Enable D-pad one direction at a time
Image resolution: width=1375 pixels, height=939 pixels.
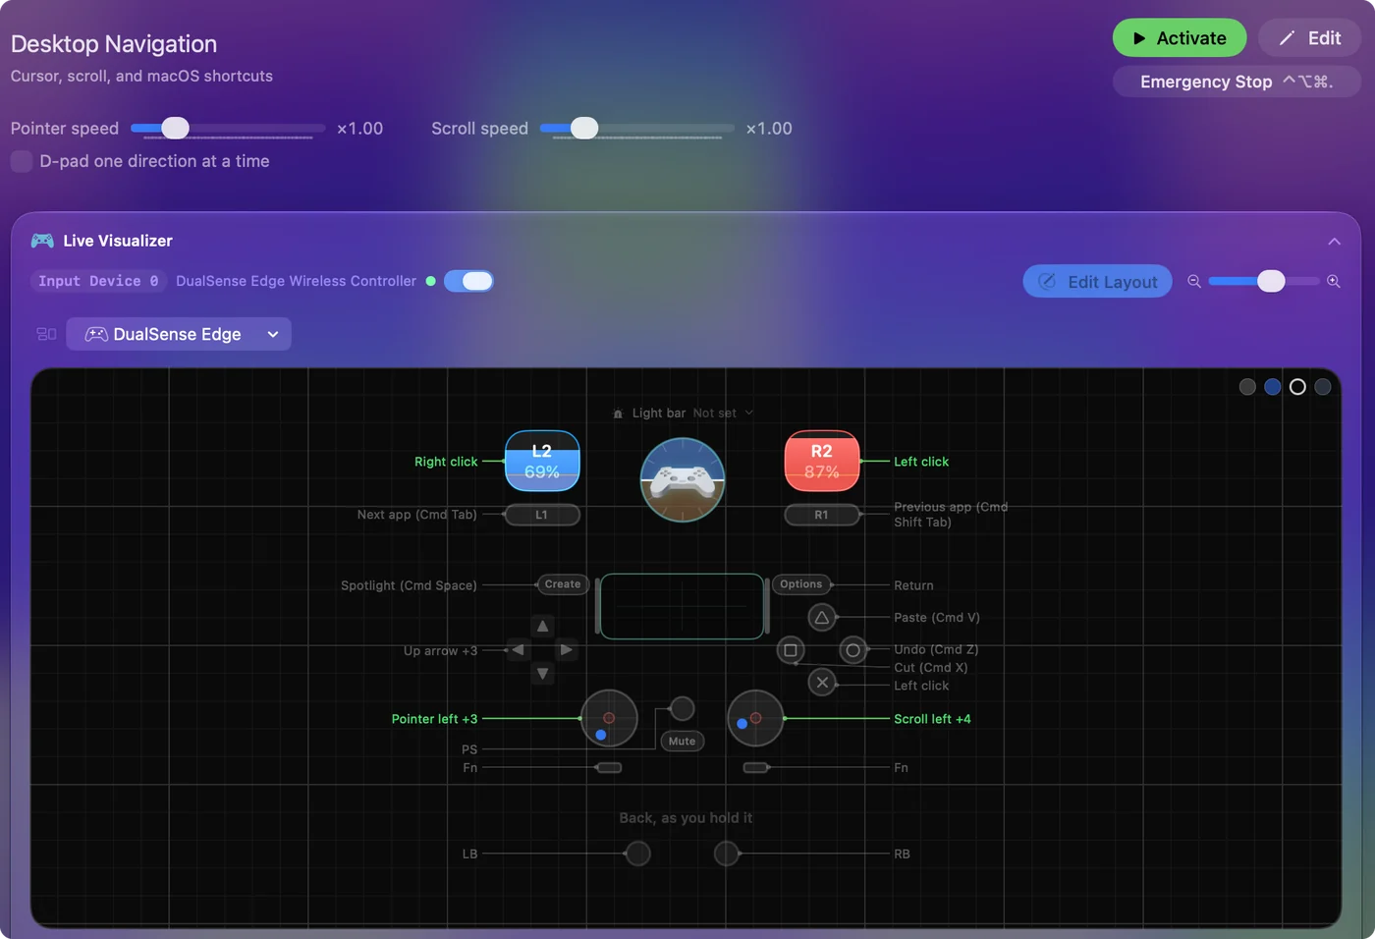coord(22,161)
